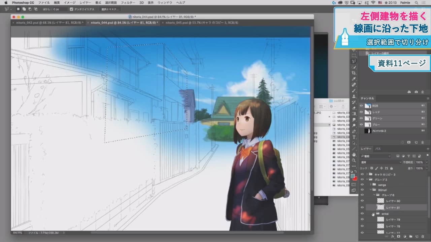Select the Gradient tool

[x=354, y=114]
